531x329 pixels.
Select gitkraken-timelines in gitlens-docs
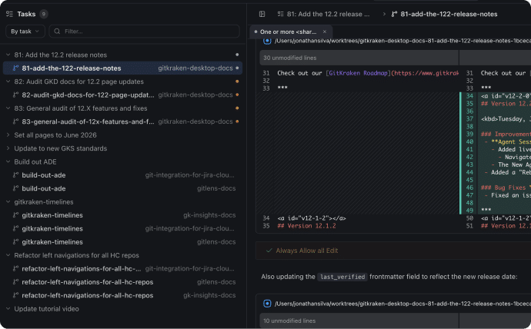click(x=122, y=242)
